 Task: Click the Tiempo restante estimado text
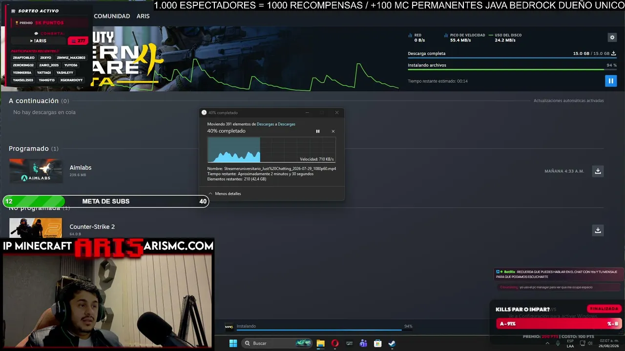click(438, 81)
